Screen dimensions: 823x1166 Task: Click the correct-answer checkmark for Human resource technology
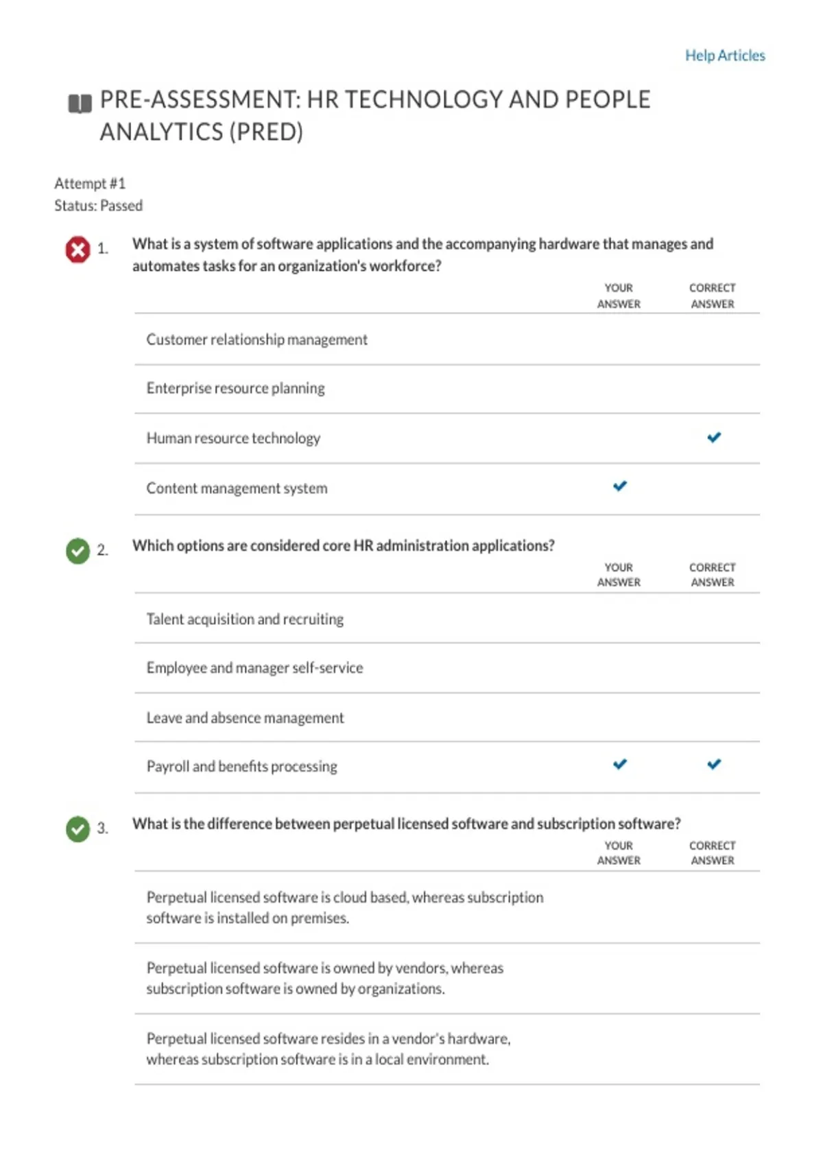[x=714, y=437]
